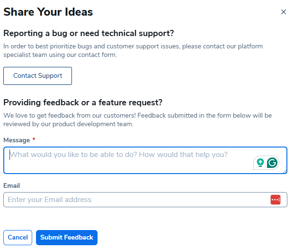Click the 'In order to best prioritize bugs' line
Image resolution: width=294 pixels, height=249 pixels.
point(133,46)
